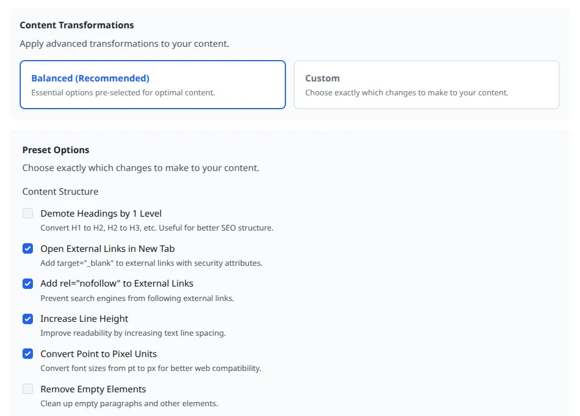Click the Preset Options heading
Screen dimensions: 580x416
pos(55,150)
